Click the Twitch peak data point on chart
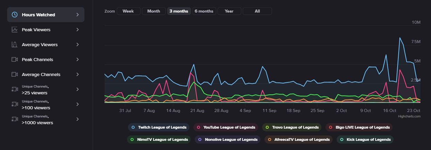Screen dimensions: 431x150 pos(400,38)
